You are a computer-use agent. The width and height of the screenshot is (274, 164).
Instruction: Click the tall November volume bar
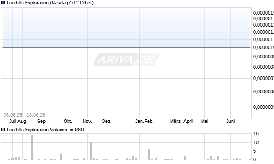[x=91, y=151]
